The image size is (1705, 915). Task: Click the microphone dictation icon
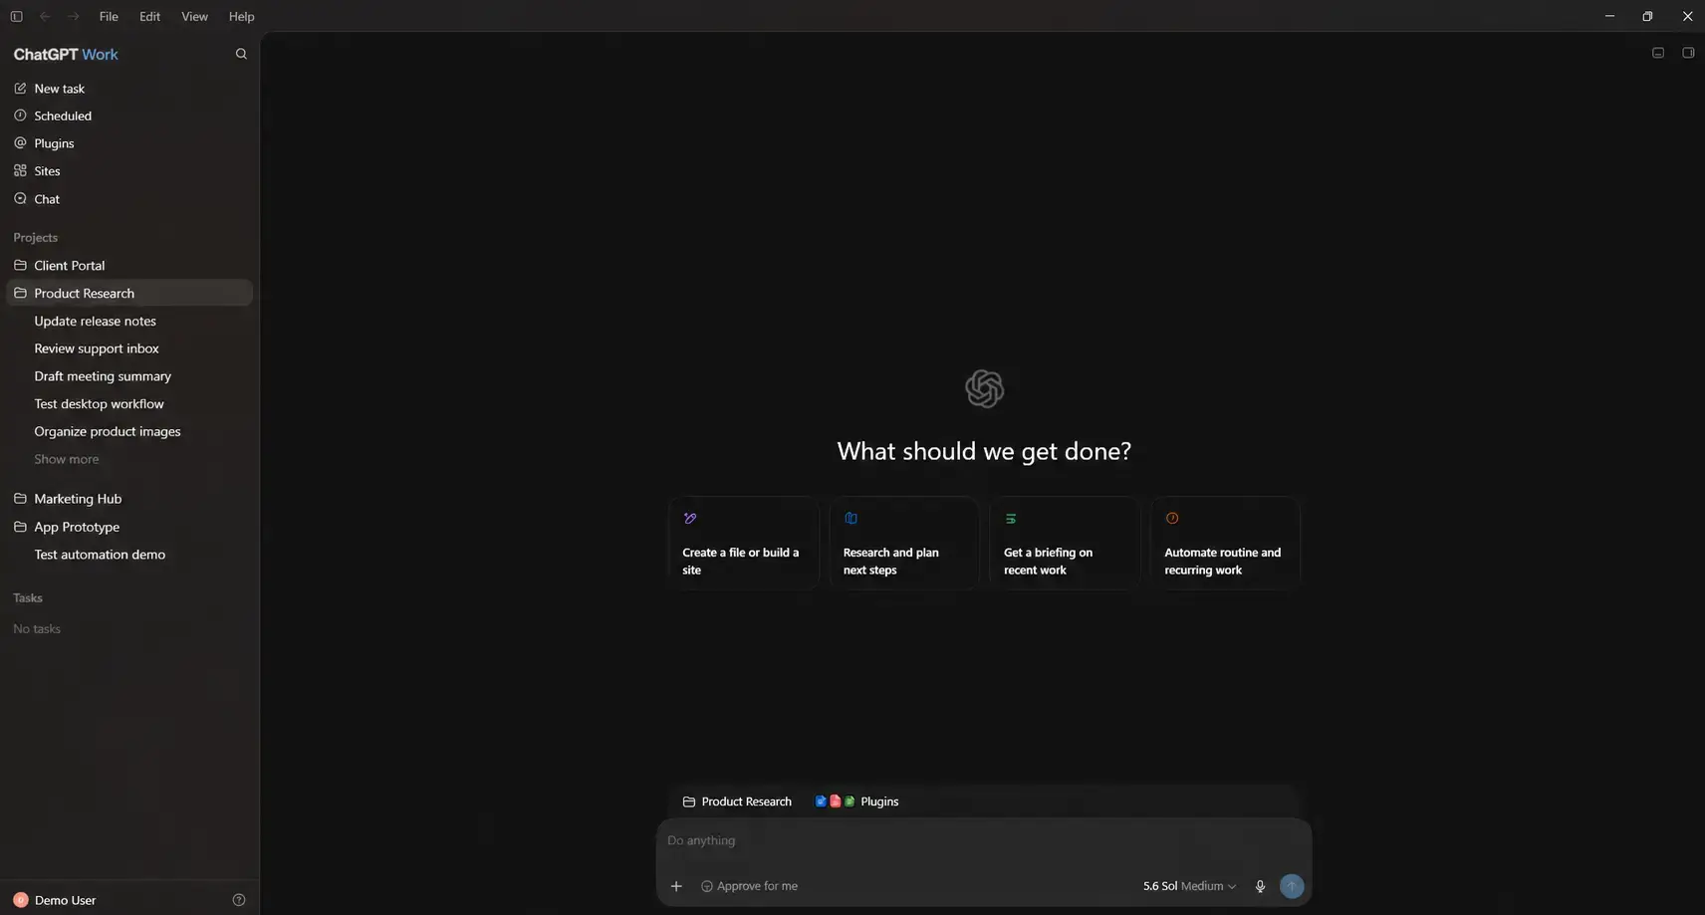point(1260,886)
